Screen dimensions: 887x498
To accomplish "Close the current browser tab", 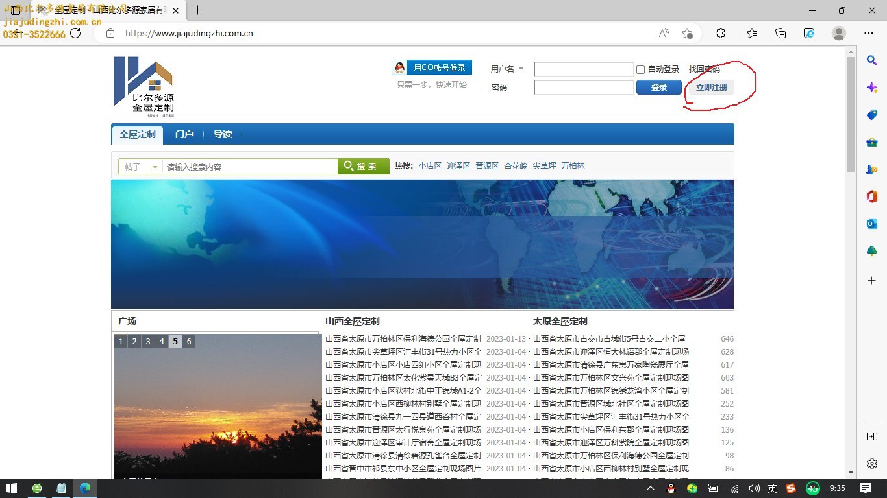I will (x=175, y=10).
